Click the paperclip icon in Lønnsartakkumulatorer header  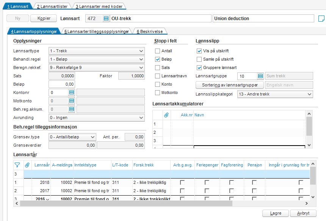click(166, 115)
